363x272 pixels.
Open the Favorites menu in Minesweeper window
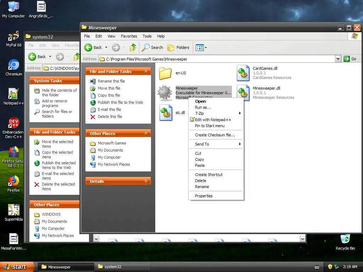click(129, 36)
